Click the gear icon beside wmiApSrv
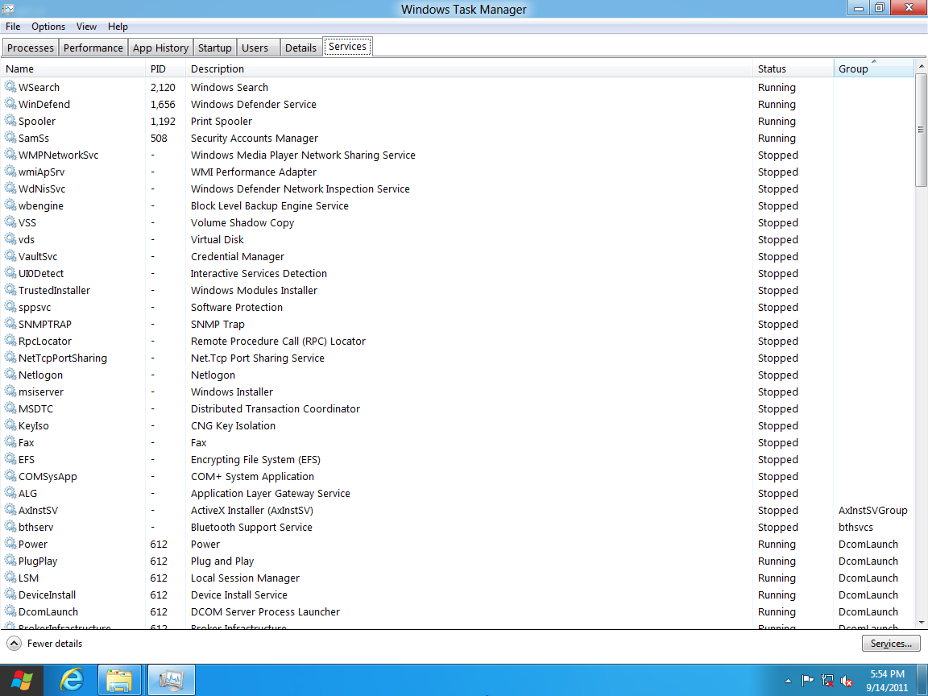Screen dimensions: 928x696 point(10,172)
